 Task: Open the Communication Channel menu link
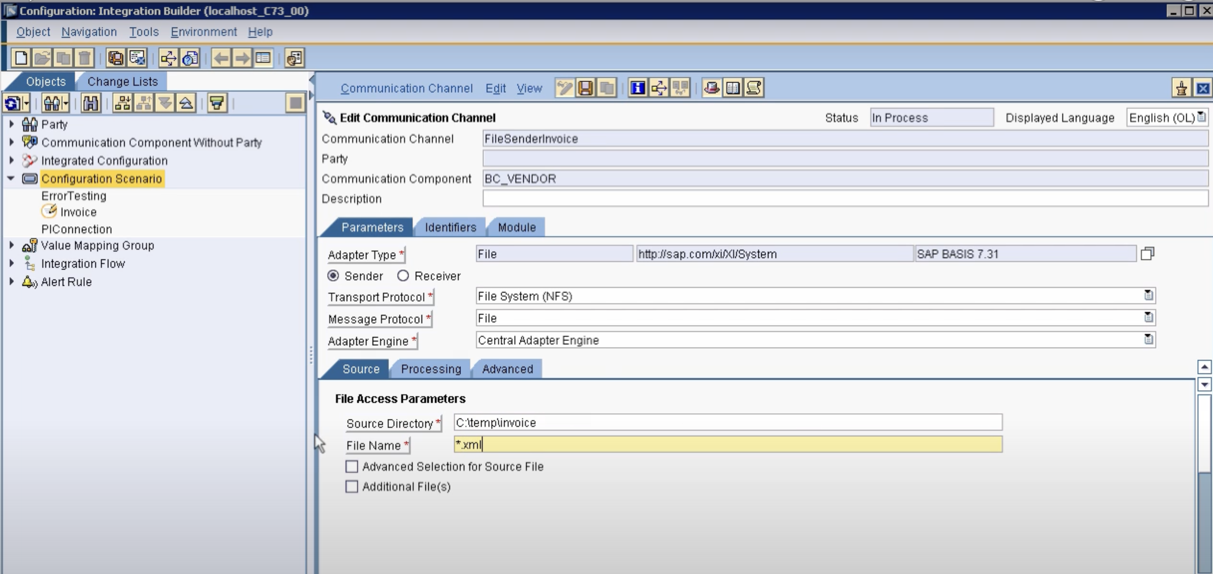407,89
